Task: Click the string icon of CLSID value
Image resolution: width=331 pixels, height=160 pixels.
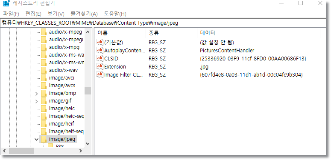Action: [100, 58]
